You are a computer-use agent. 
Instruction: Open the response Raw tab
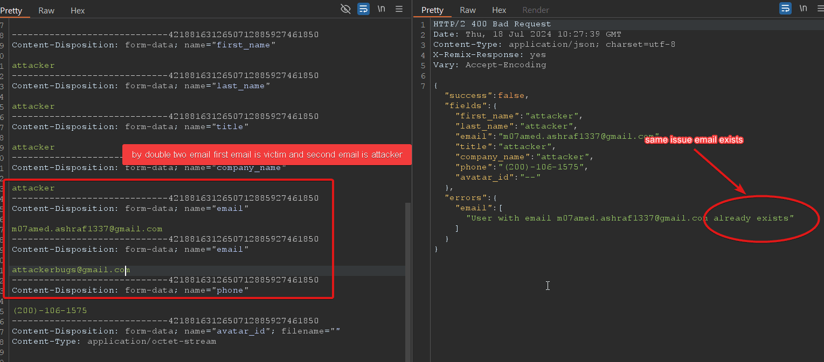click(x=468, y=10)
